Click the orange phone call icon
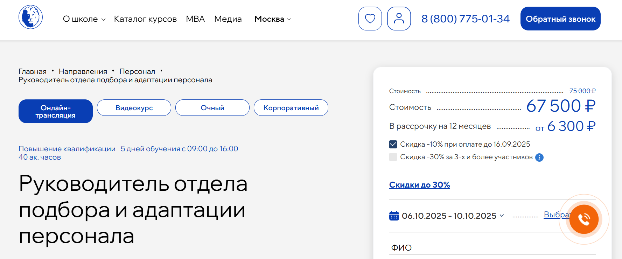This screenshot has height=259, width=622. (583, 219)
